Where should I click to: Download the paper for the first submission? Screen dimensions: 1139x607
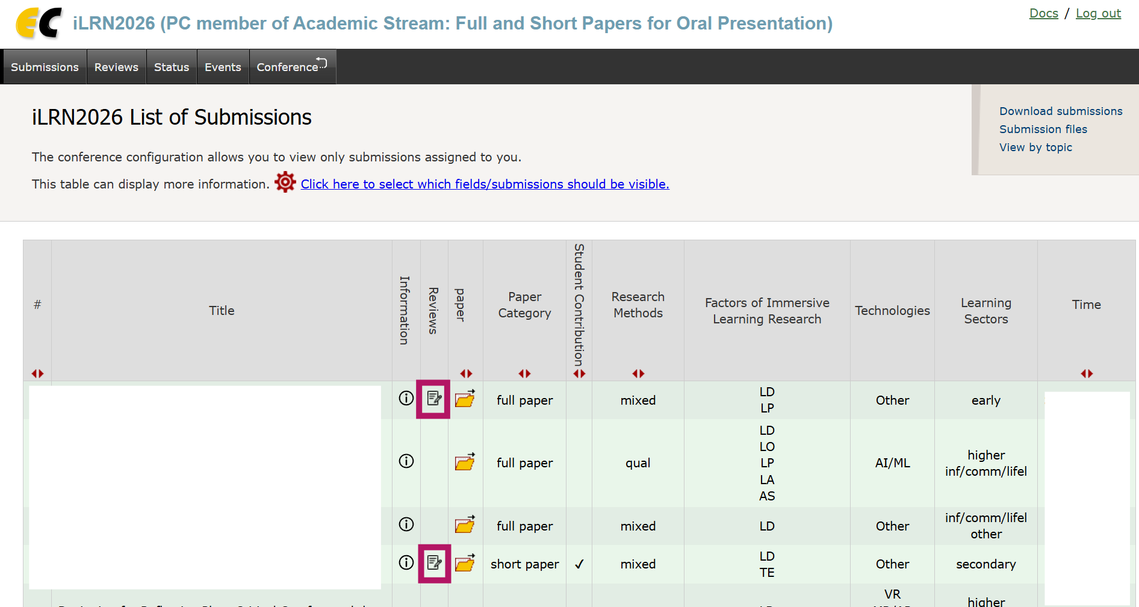point(465,399)
